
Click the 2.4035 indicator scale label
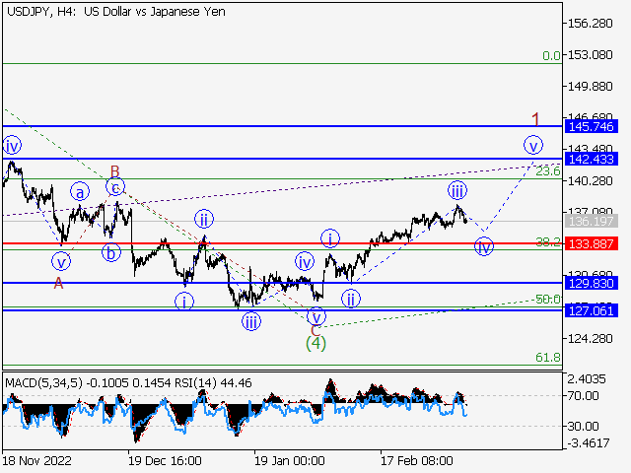click(587, 378)
